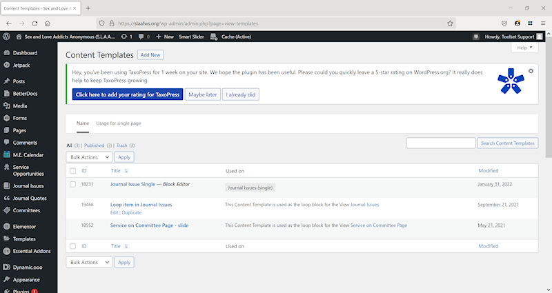Click the top Apply button

pyautogui.click(x=124, y=157)
